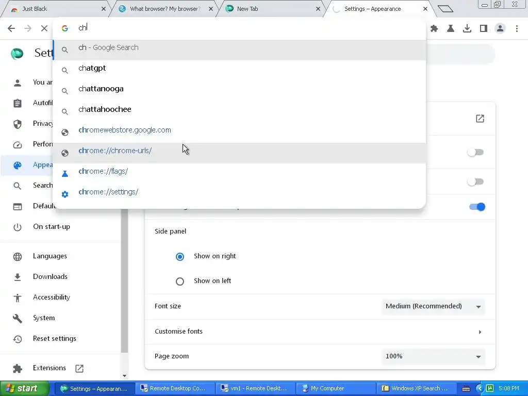Click the new tab button
Image resolution: width=528 pixels, height=396 pixels.
coord(445,9)
